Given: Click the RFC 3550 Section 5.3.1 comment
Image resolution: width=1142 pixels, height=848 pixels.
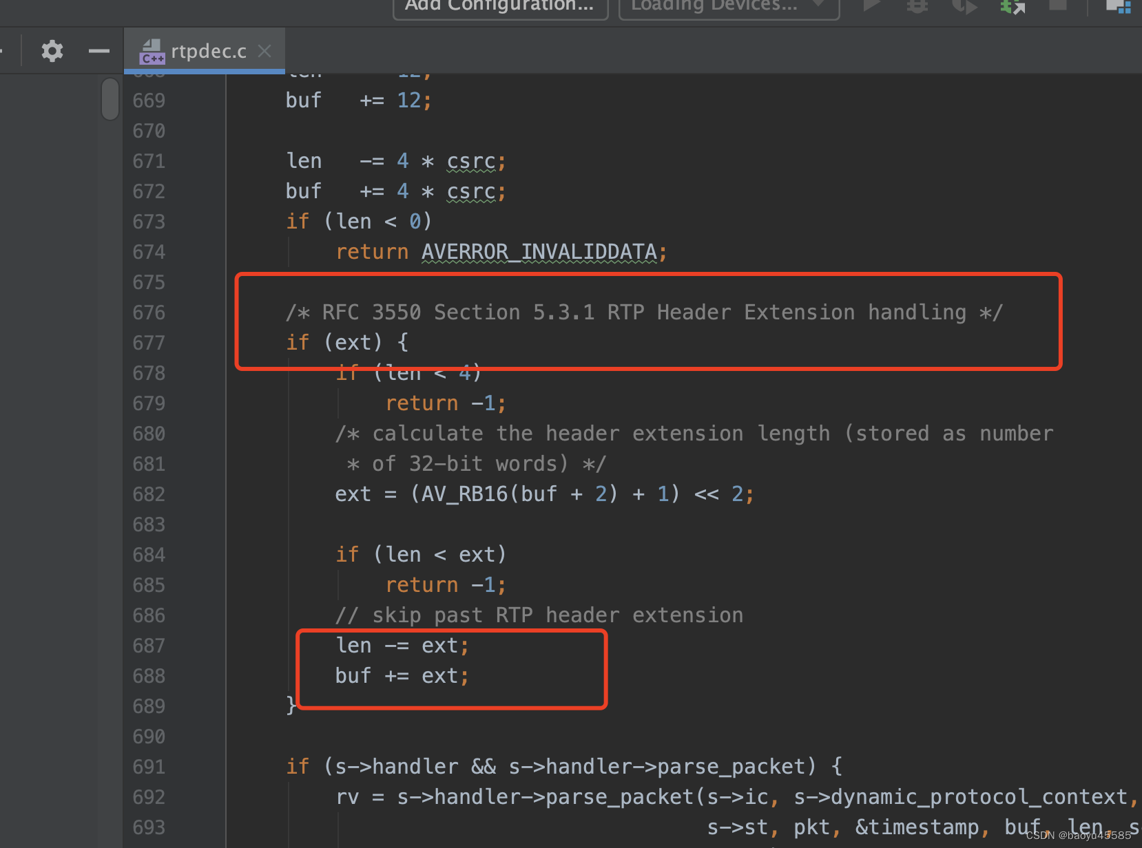Looking at the screenshot, I should tap(644, 312).
